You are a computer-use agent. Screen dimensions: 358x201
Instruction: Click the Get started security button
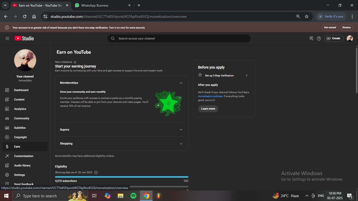point(330,27)
